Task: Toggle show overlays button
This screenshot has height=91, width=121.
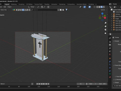Action: [x=89, y=7]
